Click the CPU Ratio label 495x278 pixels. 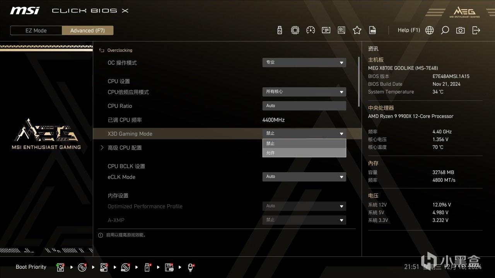[119, 106]
